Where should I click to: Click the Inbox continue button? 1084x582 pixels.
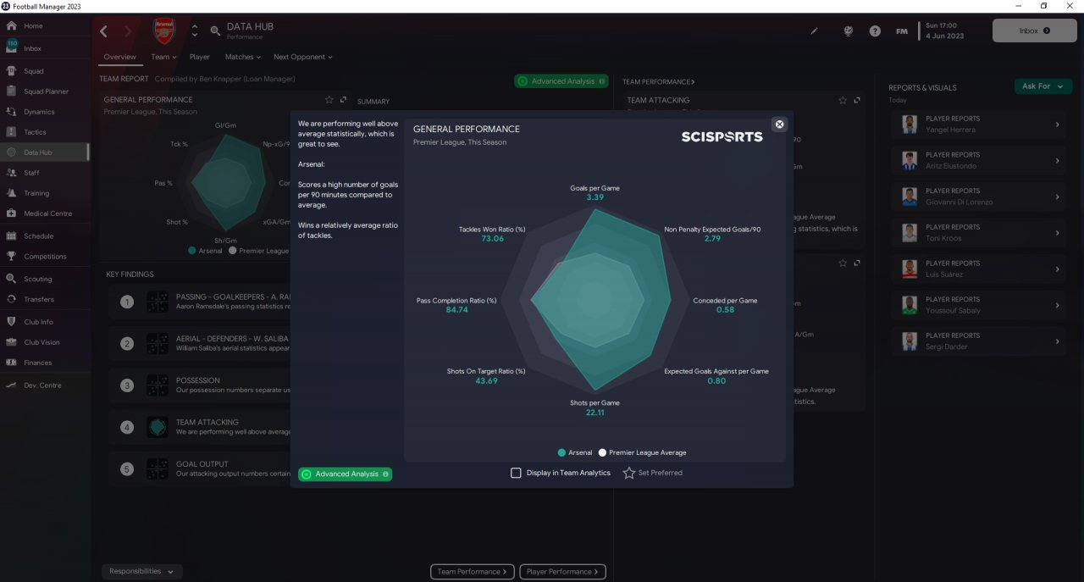coord(1035,30)
